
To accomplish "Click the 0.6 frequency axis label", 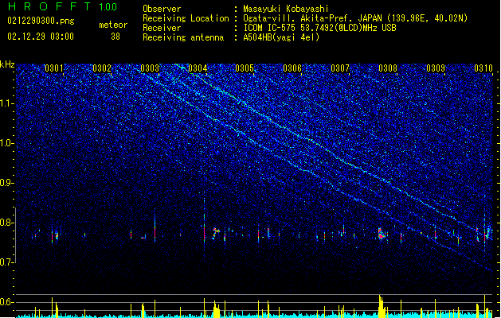I will pyautogui.click(x=7, y=302).
